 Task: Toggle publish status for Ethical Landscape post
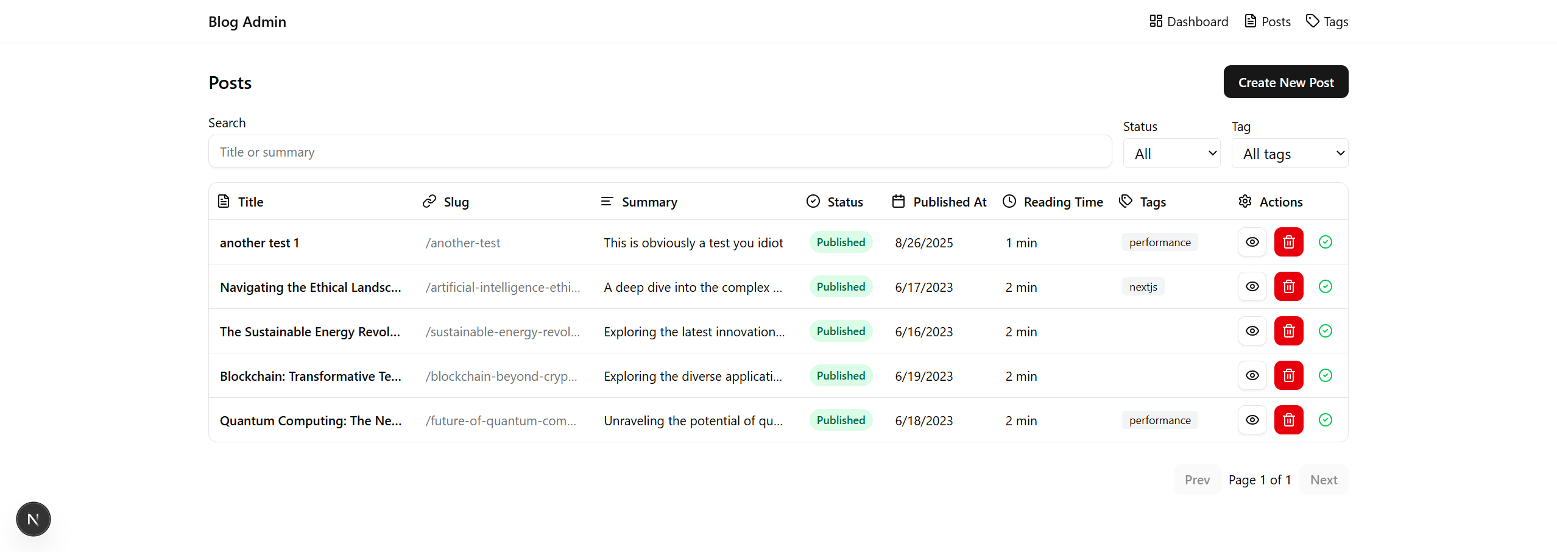pyautogui.click(x=1325, y=286)
